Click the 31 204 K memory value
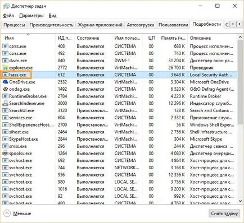 (x=177, y=61)
